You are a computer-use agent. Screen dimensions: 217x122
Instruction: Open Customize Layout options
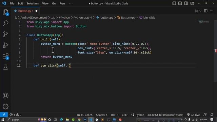[x=192, y=3]
